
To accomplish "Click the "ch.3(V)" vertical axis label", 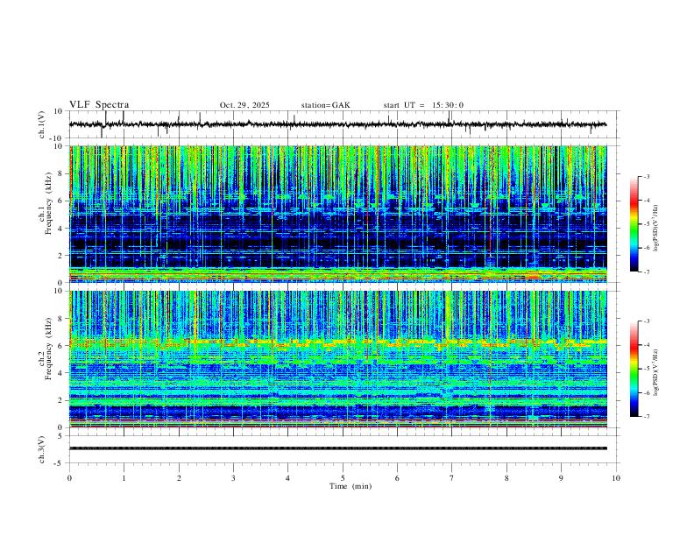I will [41, 450].
